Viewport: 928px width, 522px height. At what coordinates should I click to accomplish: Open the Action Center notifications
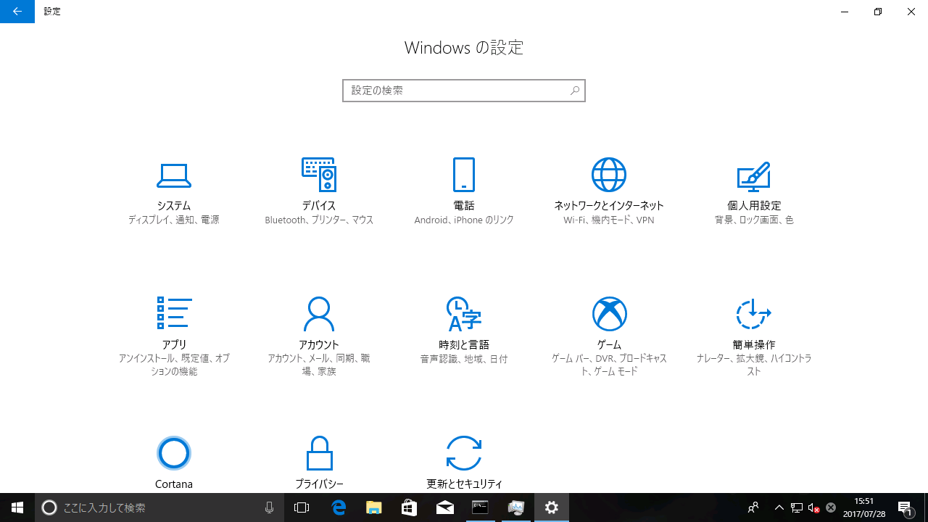coord(906,507)
